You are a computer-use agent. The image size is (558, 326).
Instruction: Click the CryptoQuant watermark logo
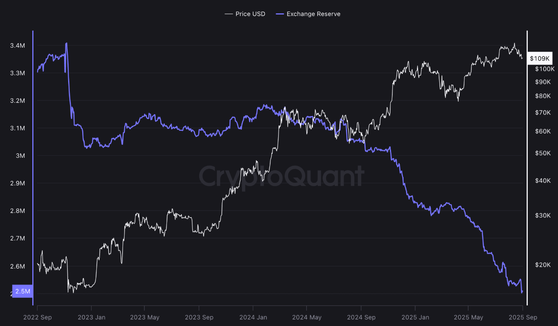281,176
